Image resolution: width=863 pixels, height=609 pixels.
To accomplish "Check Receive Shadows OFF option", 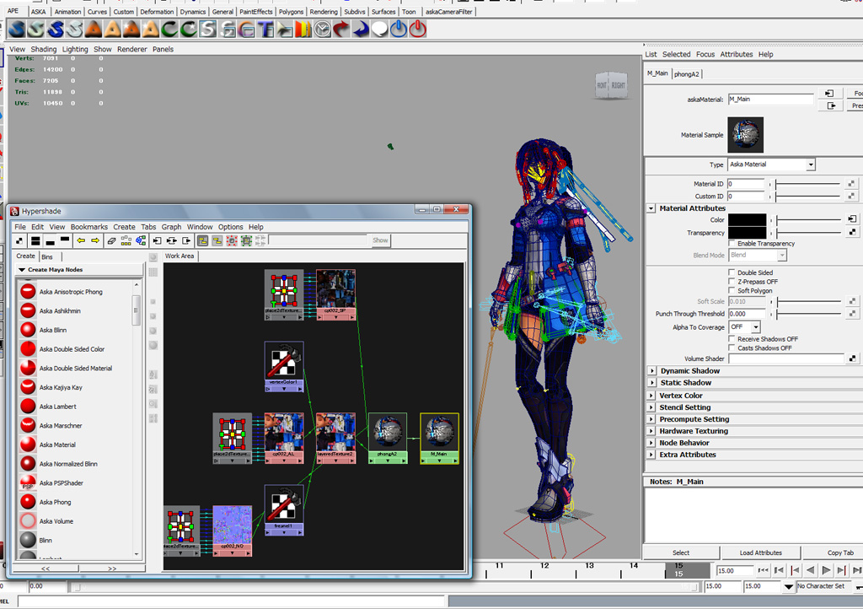I will [x=732, y=338].
